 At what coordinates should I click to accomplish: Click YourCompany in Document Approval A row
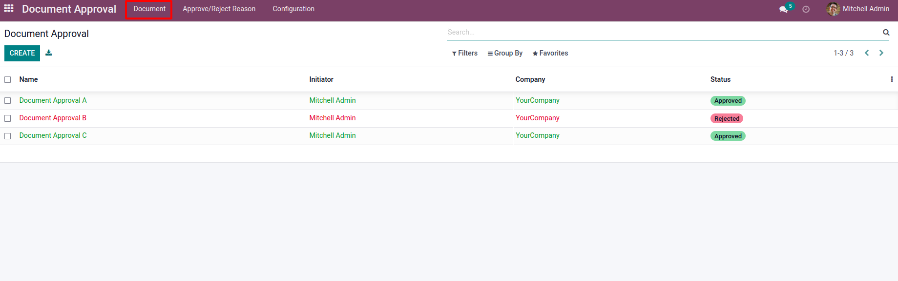click(538, 100)
